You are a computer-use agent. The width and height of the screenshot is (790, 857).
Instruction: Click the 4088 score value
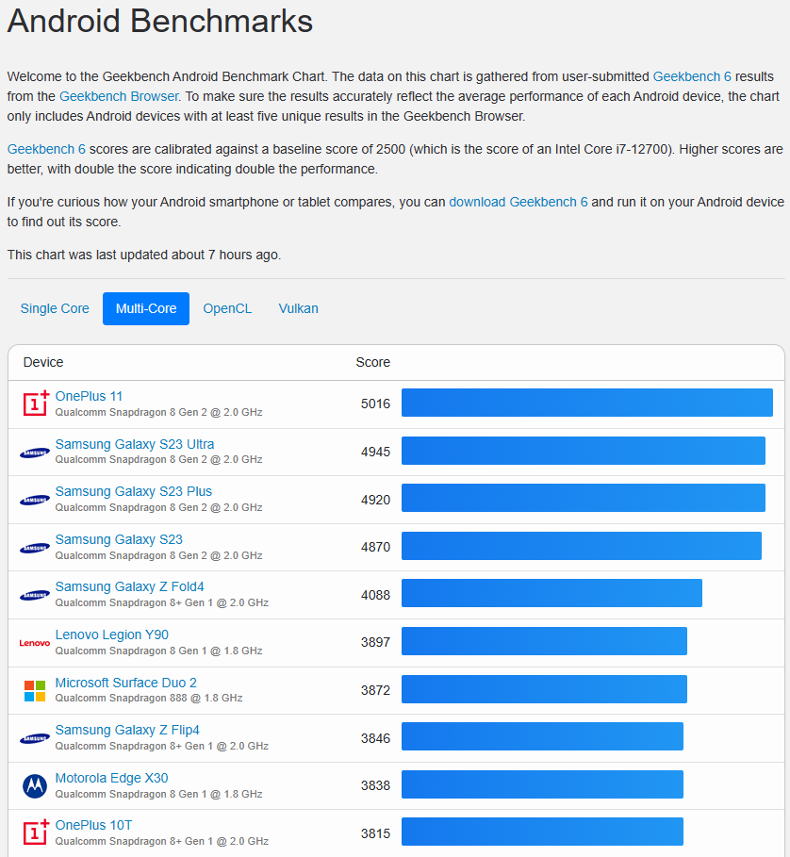point(375,595)
